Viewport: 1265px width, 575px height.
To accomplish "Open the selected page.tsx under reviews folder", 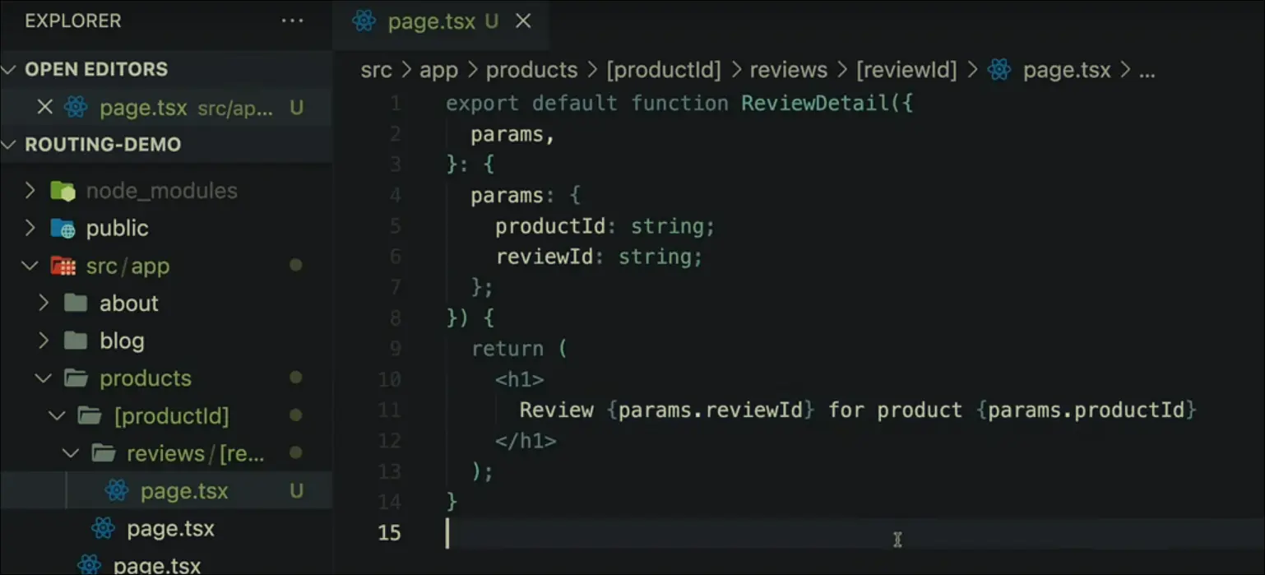I will tap(183, 492).
